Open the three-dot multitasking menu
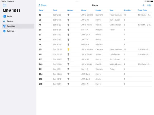Screen dimensions: 154x115 coord(77,1)
